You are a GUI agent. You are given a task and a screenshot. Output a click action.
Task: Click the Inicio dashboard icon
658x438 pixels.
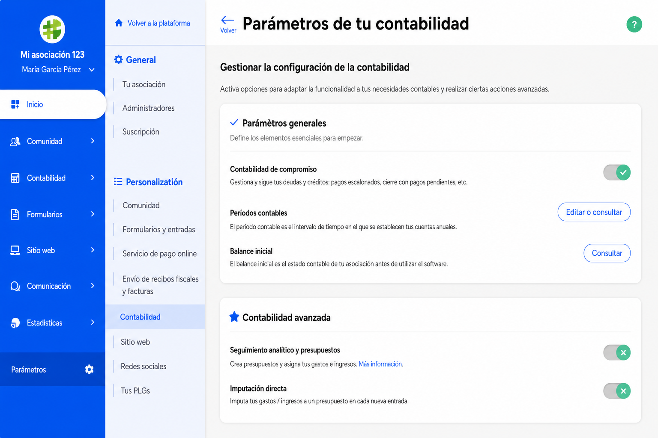click(15, 104)
